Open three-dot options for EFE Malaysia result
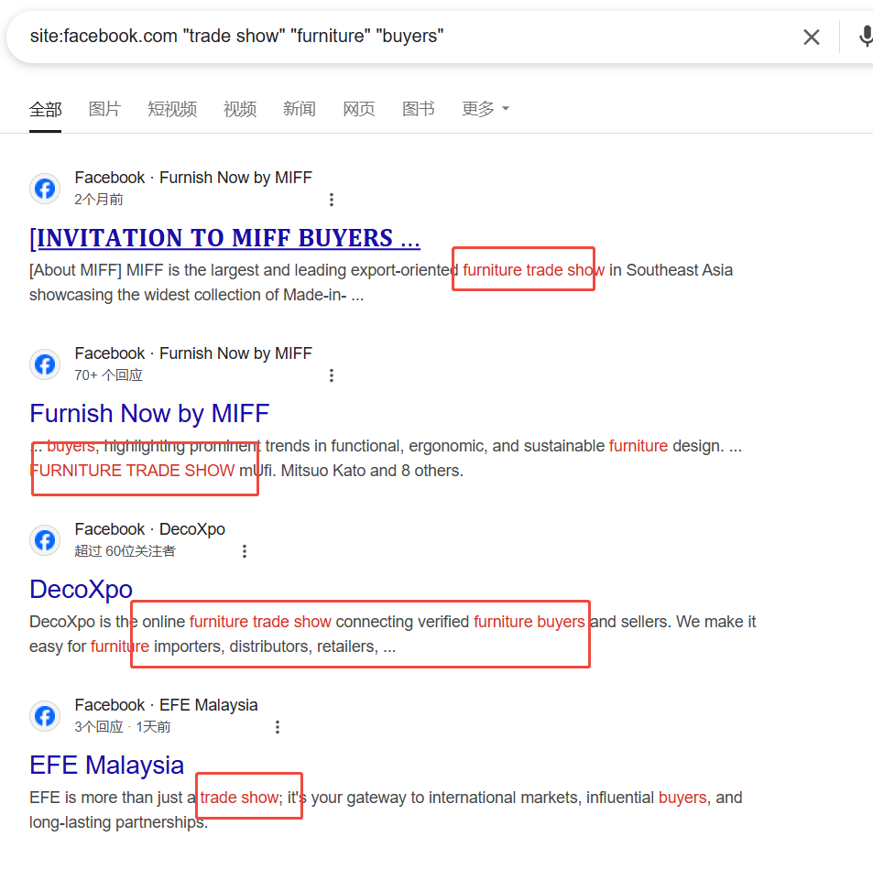The image size is (873, 869). pos(278,727)
